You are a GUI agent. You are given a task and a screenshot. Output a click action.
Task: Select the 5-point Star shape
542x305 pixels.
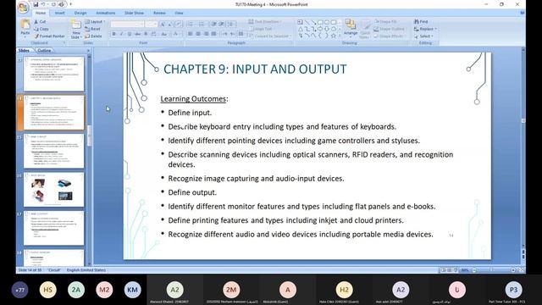334,36
